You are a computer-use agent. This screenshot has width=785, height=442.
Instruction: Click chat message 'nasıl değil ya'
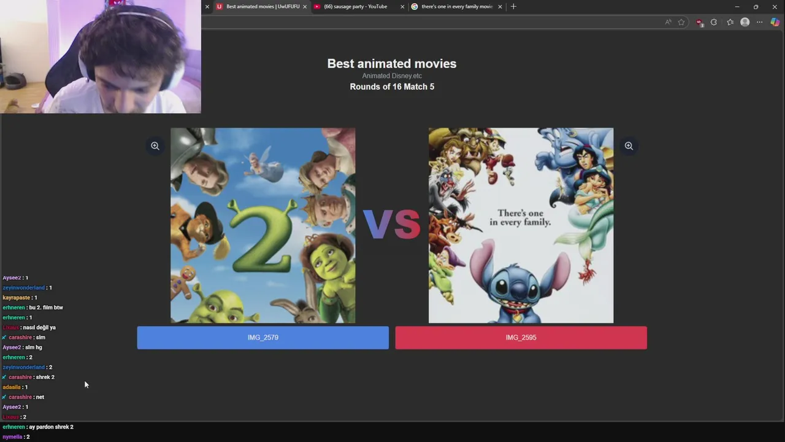coord(39,327)
